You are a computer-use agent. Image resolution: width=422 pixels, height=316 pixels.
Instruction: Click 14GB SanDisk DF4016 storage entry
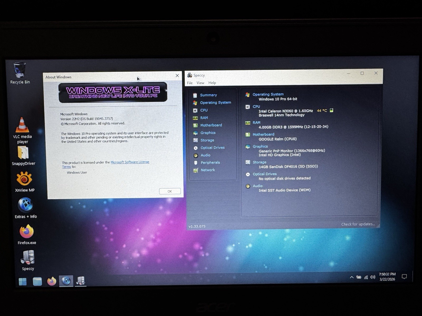click(288, 166)
